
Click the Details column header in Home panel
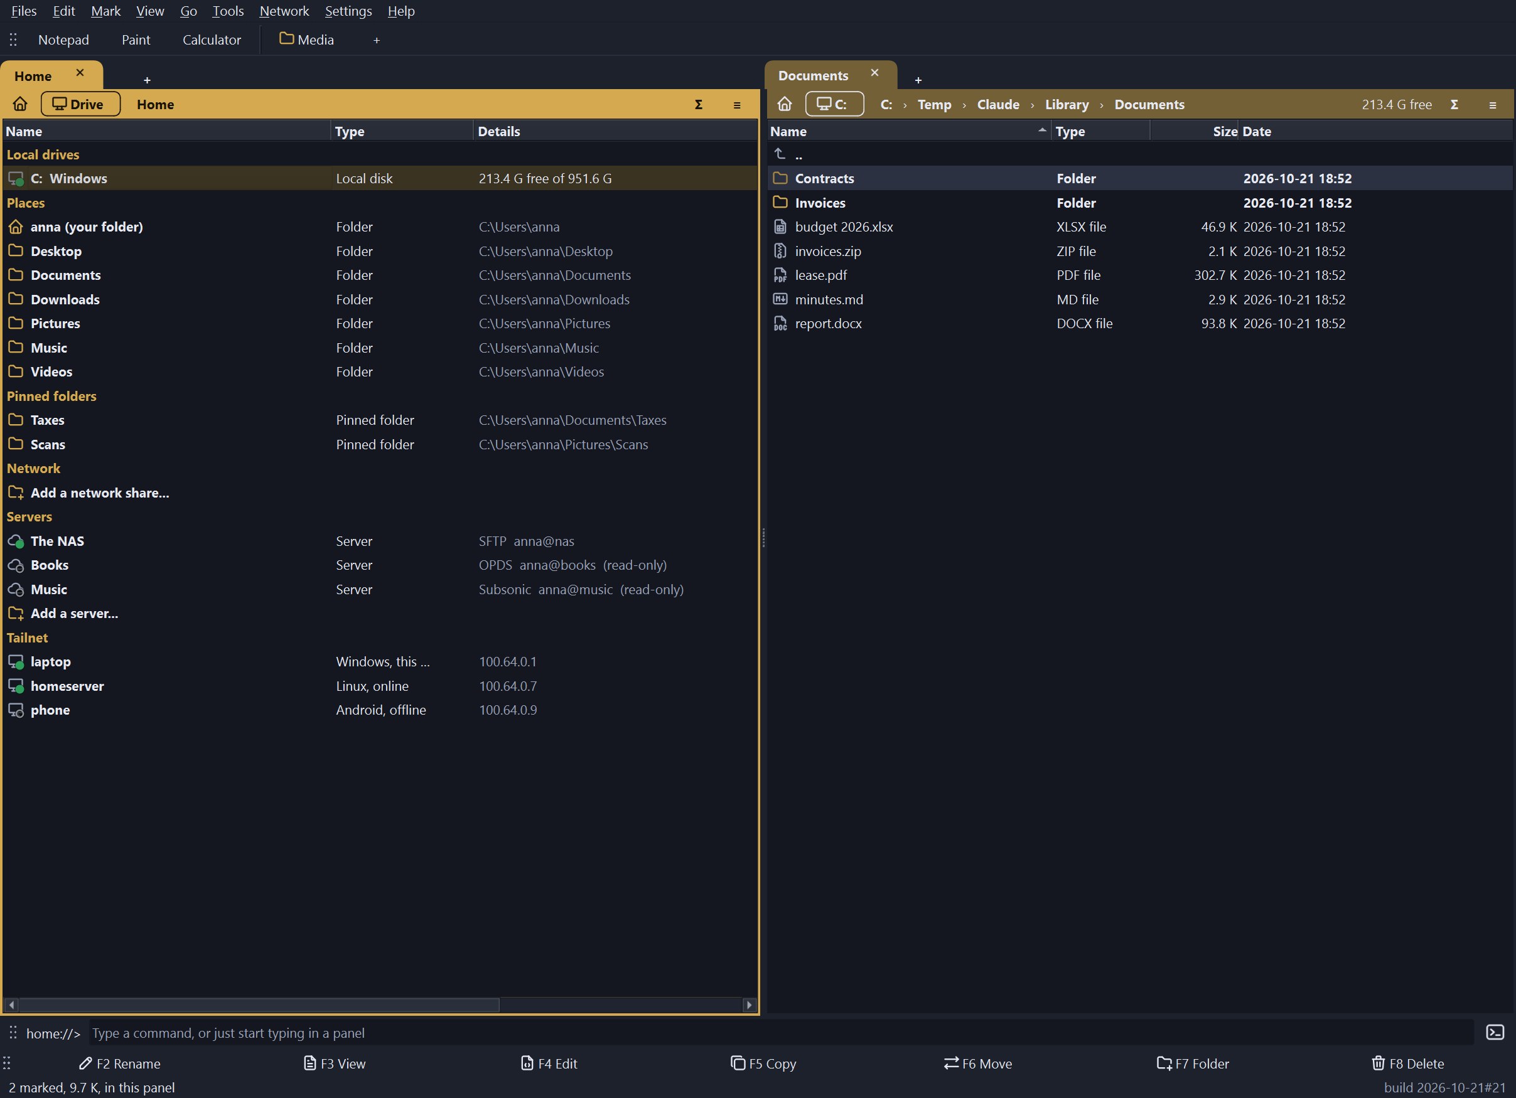(615, 131)
